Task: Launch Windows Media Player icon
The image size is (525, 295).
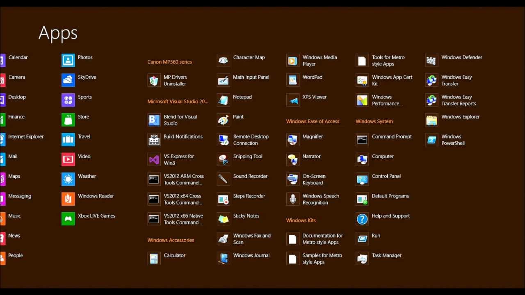Action: pyautogui.click(x=293, y=61)
